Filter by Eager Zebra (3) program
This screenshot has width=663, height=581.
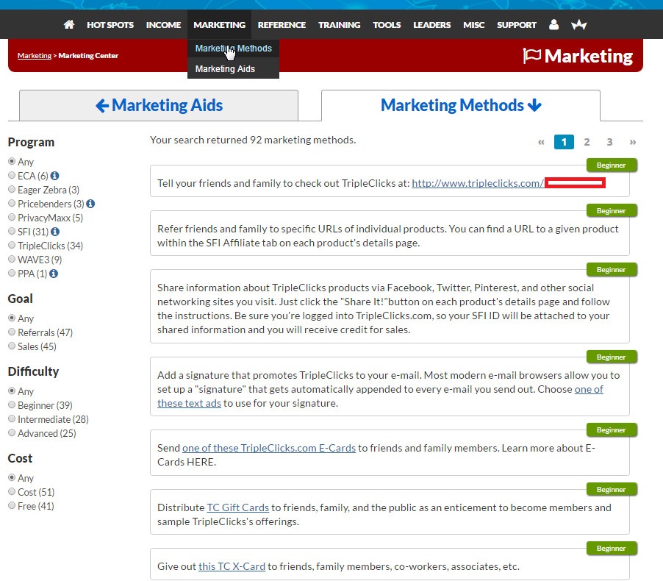click(x=12, y=189)
